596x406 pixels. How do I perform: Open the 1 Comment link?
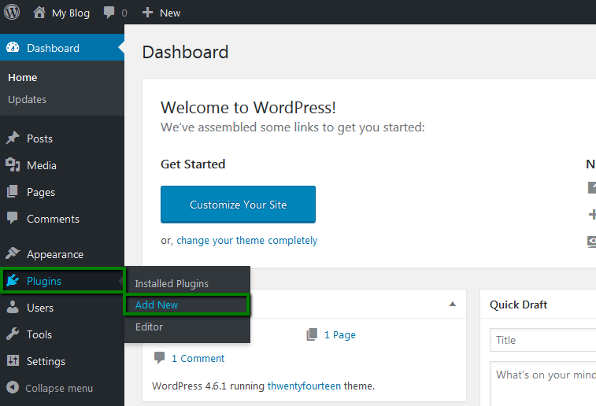tap(198, 358)
